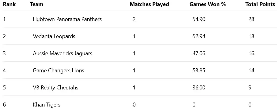Select the Total Points column header
277x112 pixels.
(x=260, y=4)
